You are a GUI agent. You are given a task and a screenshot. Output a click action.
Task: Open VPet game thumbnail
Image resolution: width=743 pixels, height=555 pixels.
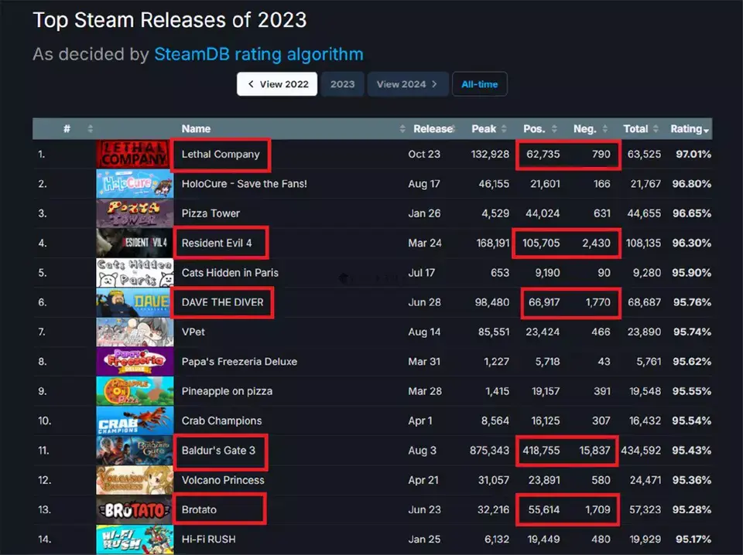pos(135,332)
